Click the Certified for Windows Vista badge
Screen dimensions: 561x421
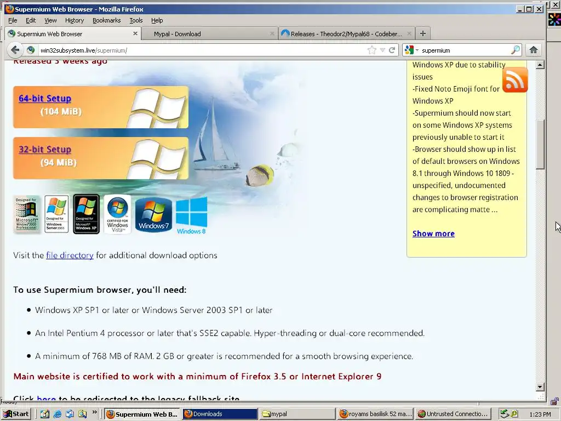point(117,214)
